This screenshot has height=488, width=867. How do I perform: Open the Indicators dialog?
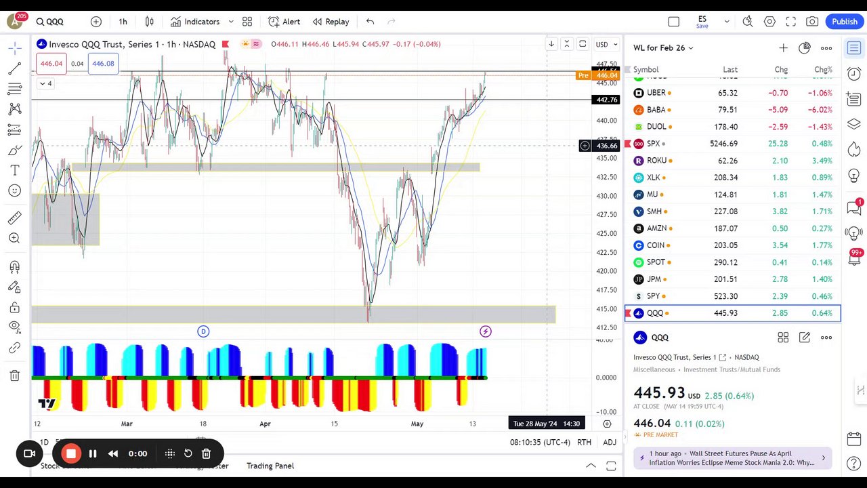pos(195,22)
